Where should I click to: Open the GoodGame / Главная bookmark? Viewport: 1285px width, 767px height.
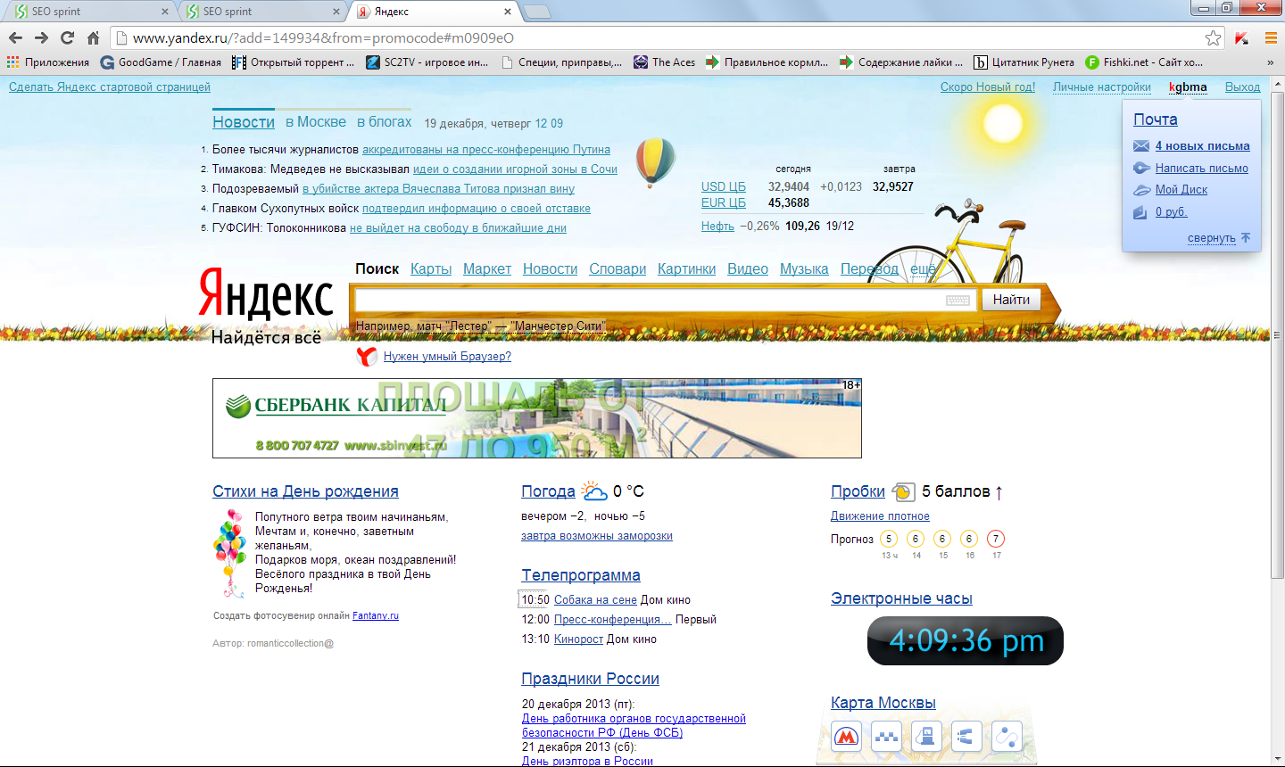click(162, 62)
